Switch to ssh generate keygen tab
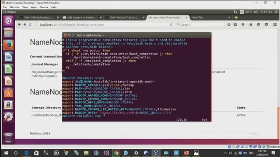Image resolution: width=280 pixels, height=157 pixels. [x=82, y=17]
